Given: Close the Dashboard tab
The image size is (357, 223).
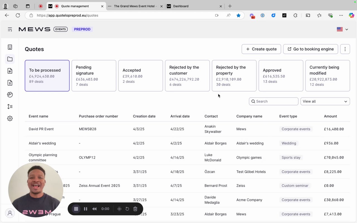Looking at the screenshot, I should [221, 6].
